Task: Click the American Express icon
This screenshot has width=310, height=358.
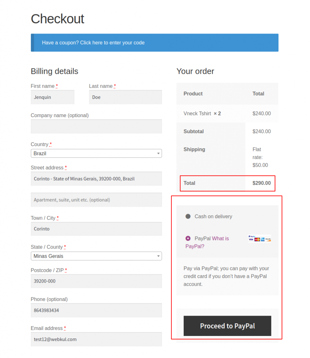Action: tap(262, 239)
